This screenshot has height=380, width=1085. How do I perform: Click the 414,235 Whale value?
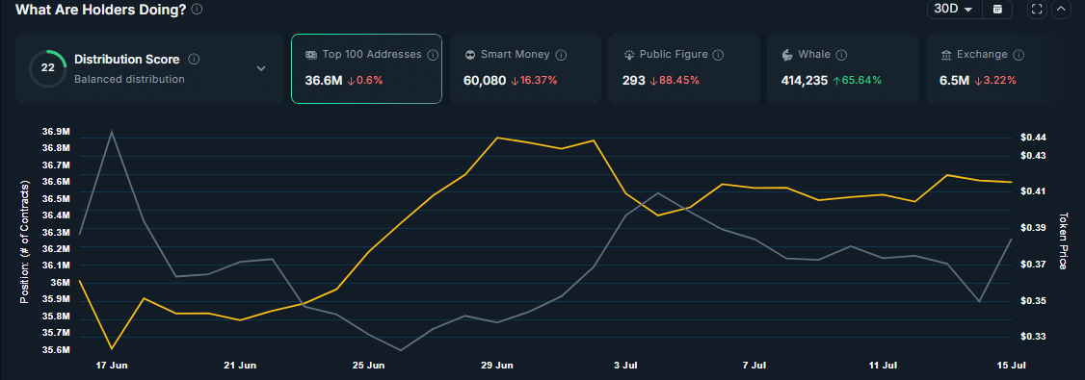tap(804, 80)
